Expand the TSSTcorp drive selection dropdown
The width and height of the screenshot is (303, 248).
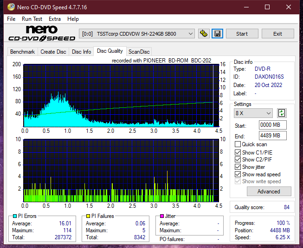point(136,34)
